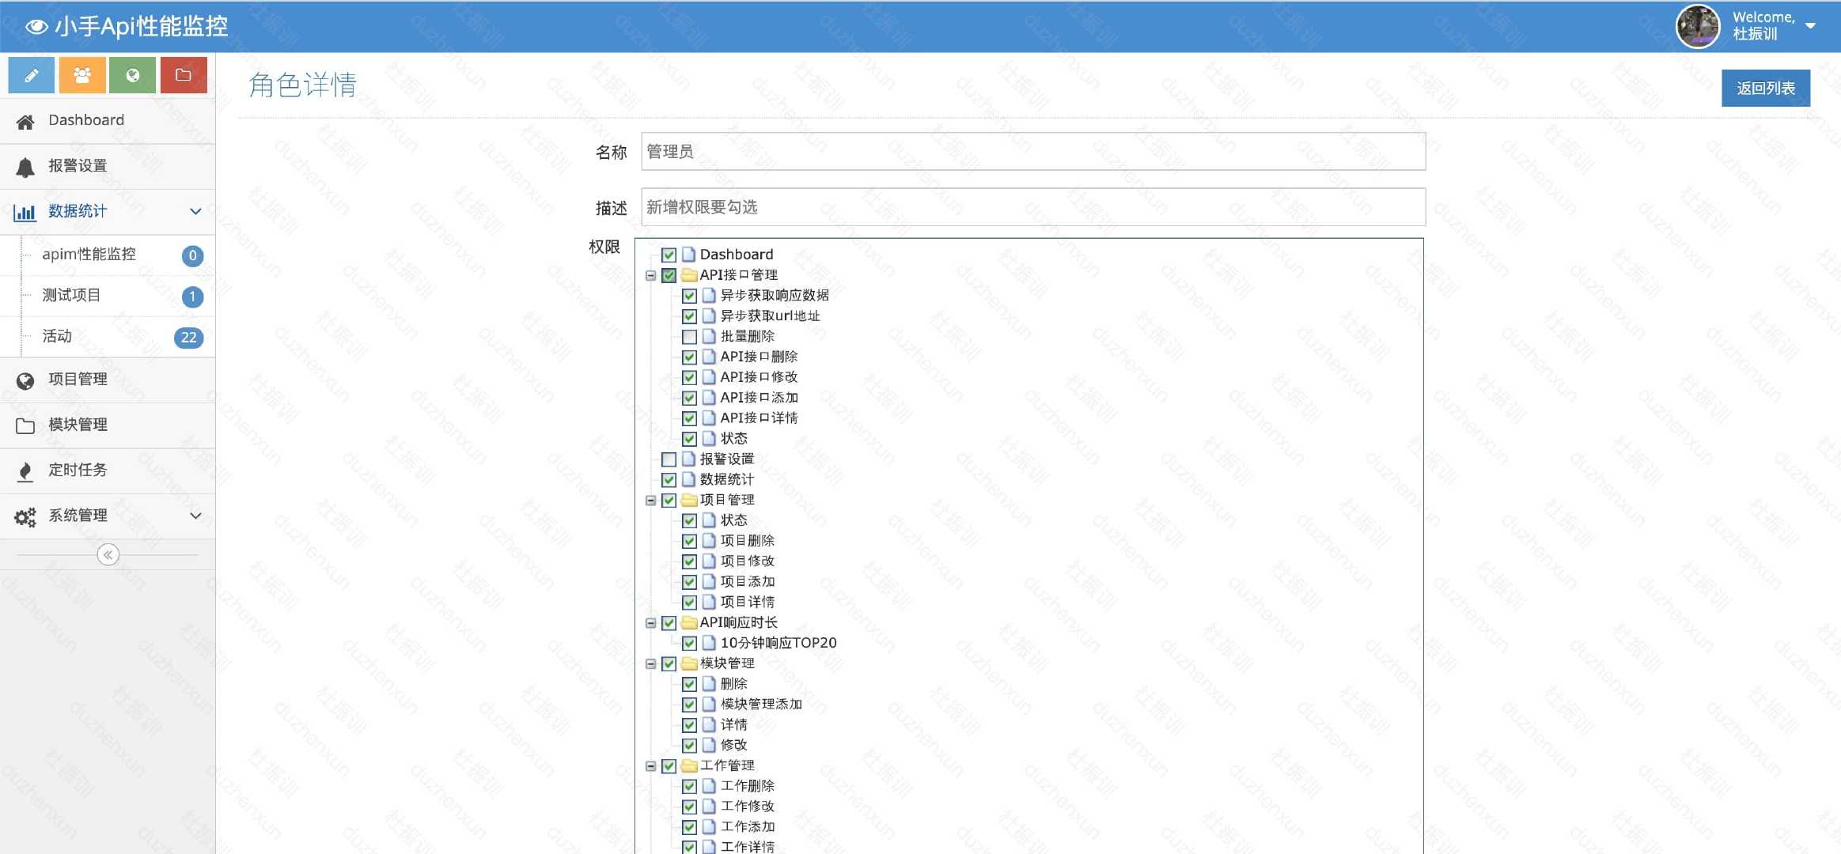Uncheck the Dashboard permission checkbox

(669, 255)
